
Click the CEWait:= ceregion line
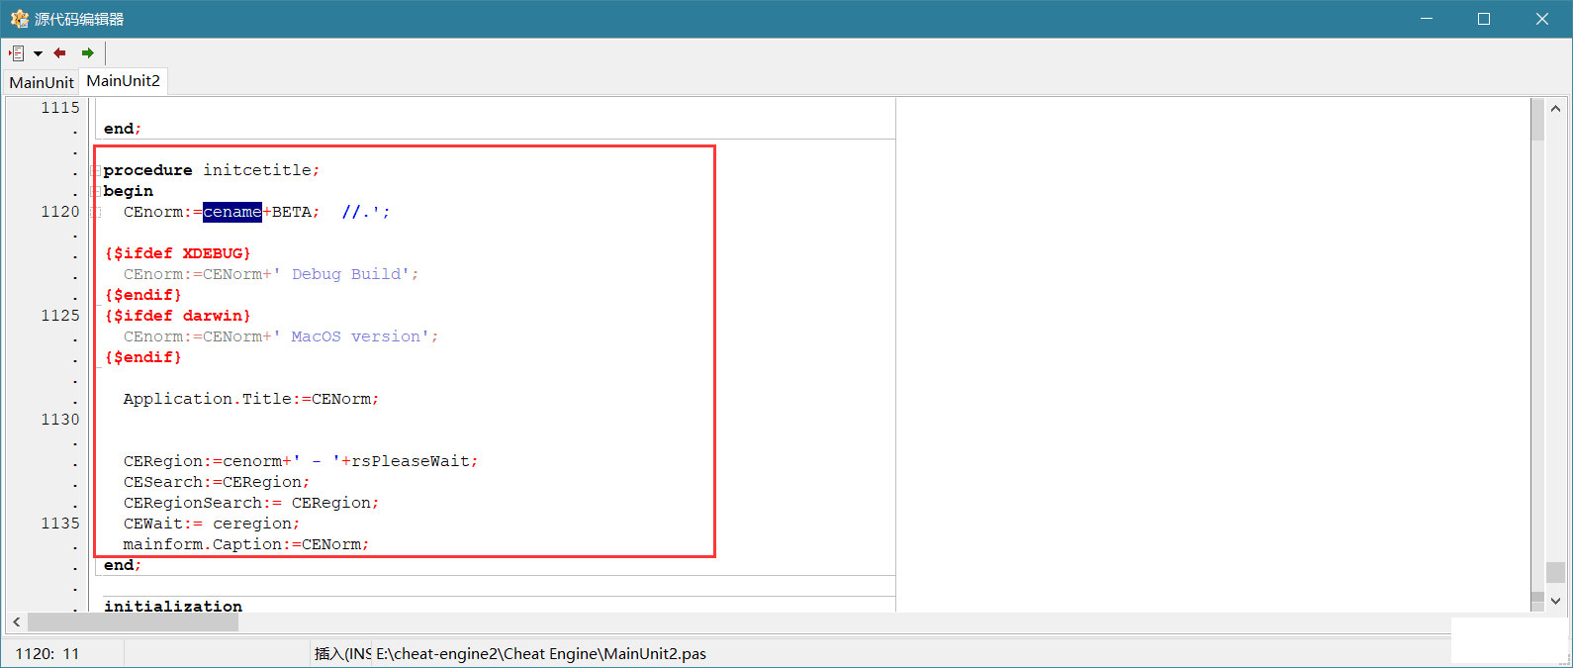coord(212,524)
